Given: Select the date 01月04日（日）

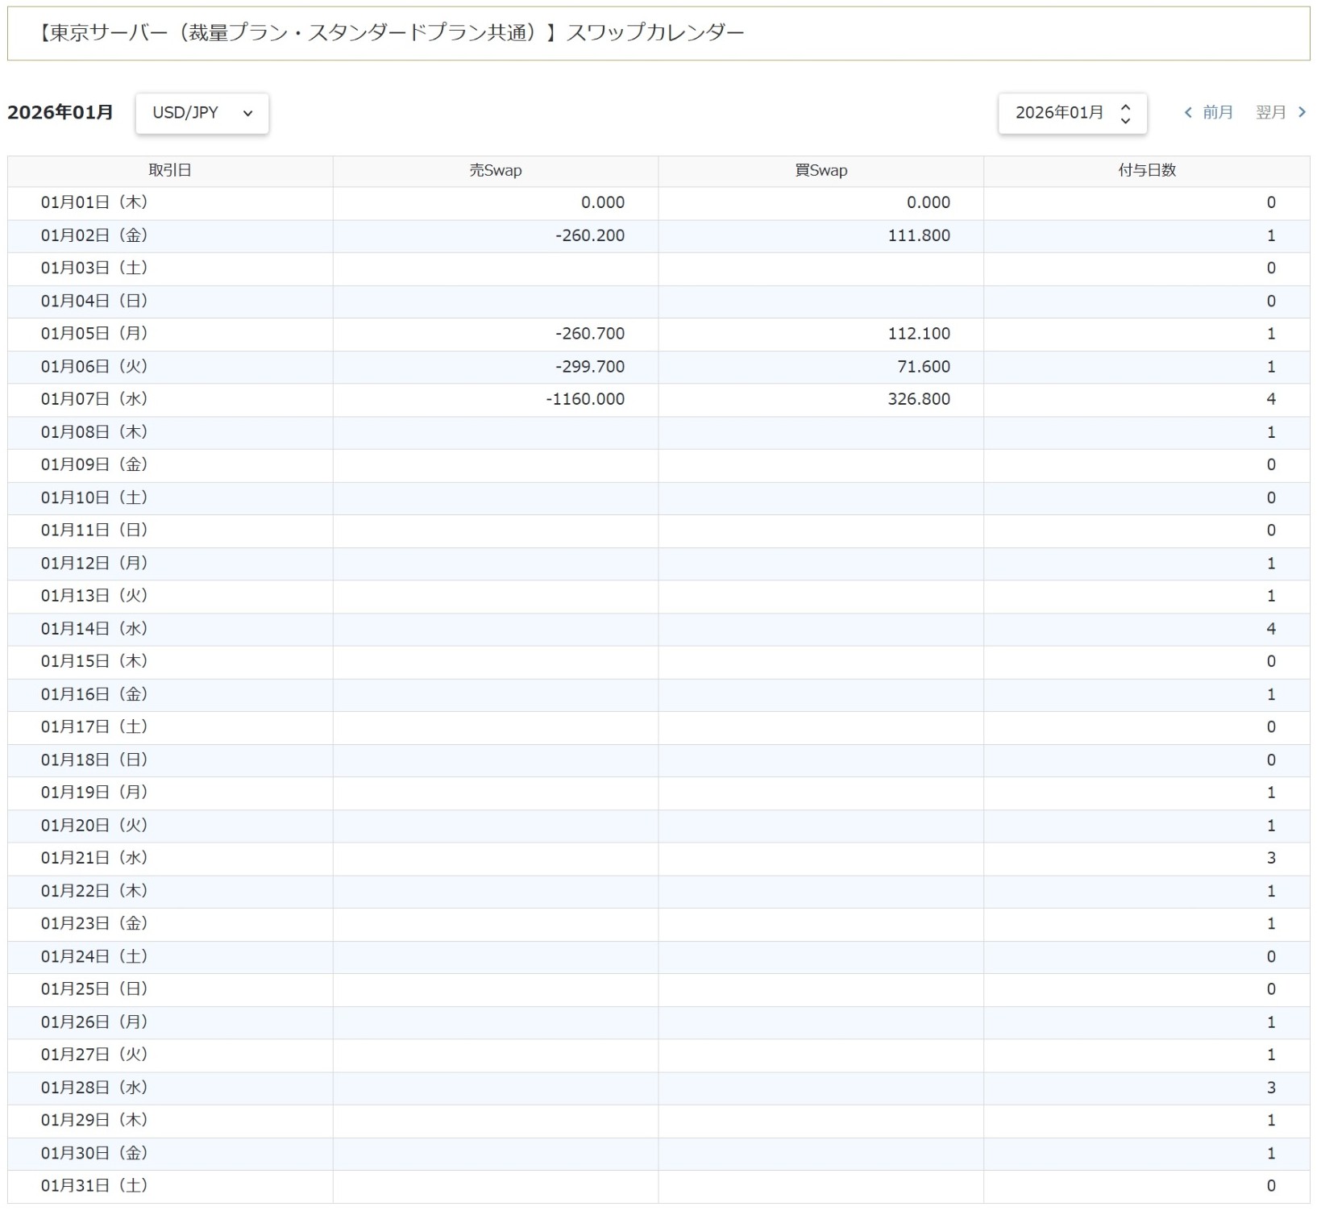Looking at the screenshot, I should (x=94, y=302).
